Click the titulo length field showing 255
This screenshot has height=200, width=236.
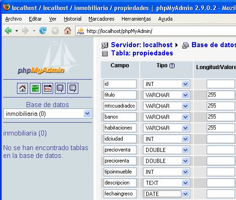[x=221, y=95]
